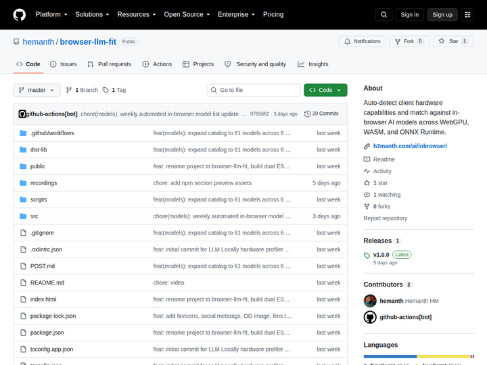Click the .gitignore file icon

[x=23, y=233]
